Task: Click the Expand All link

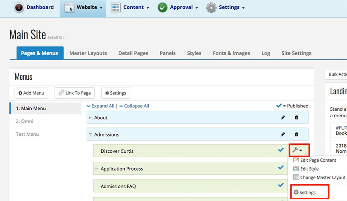Action: 100,106
